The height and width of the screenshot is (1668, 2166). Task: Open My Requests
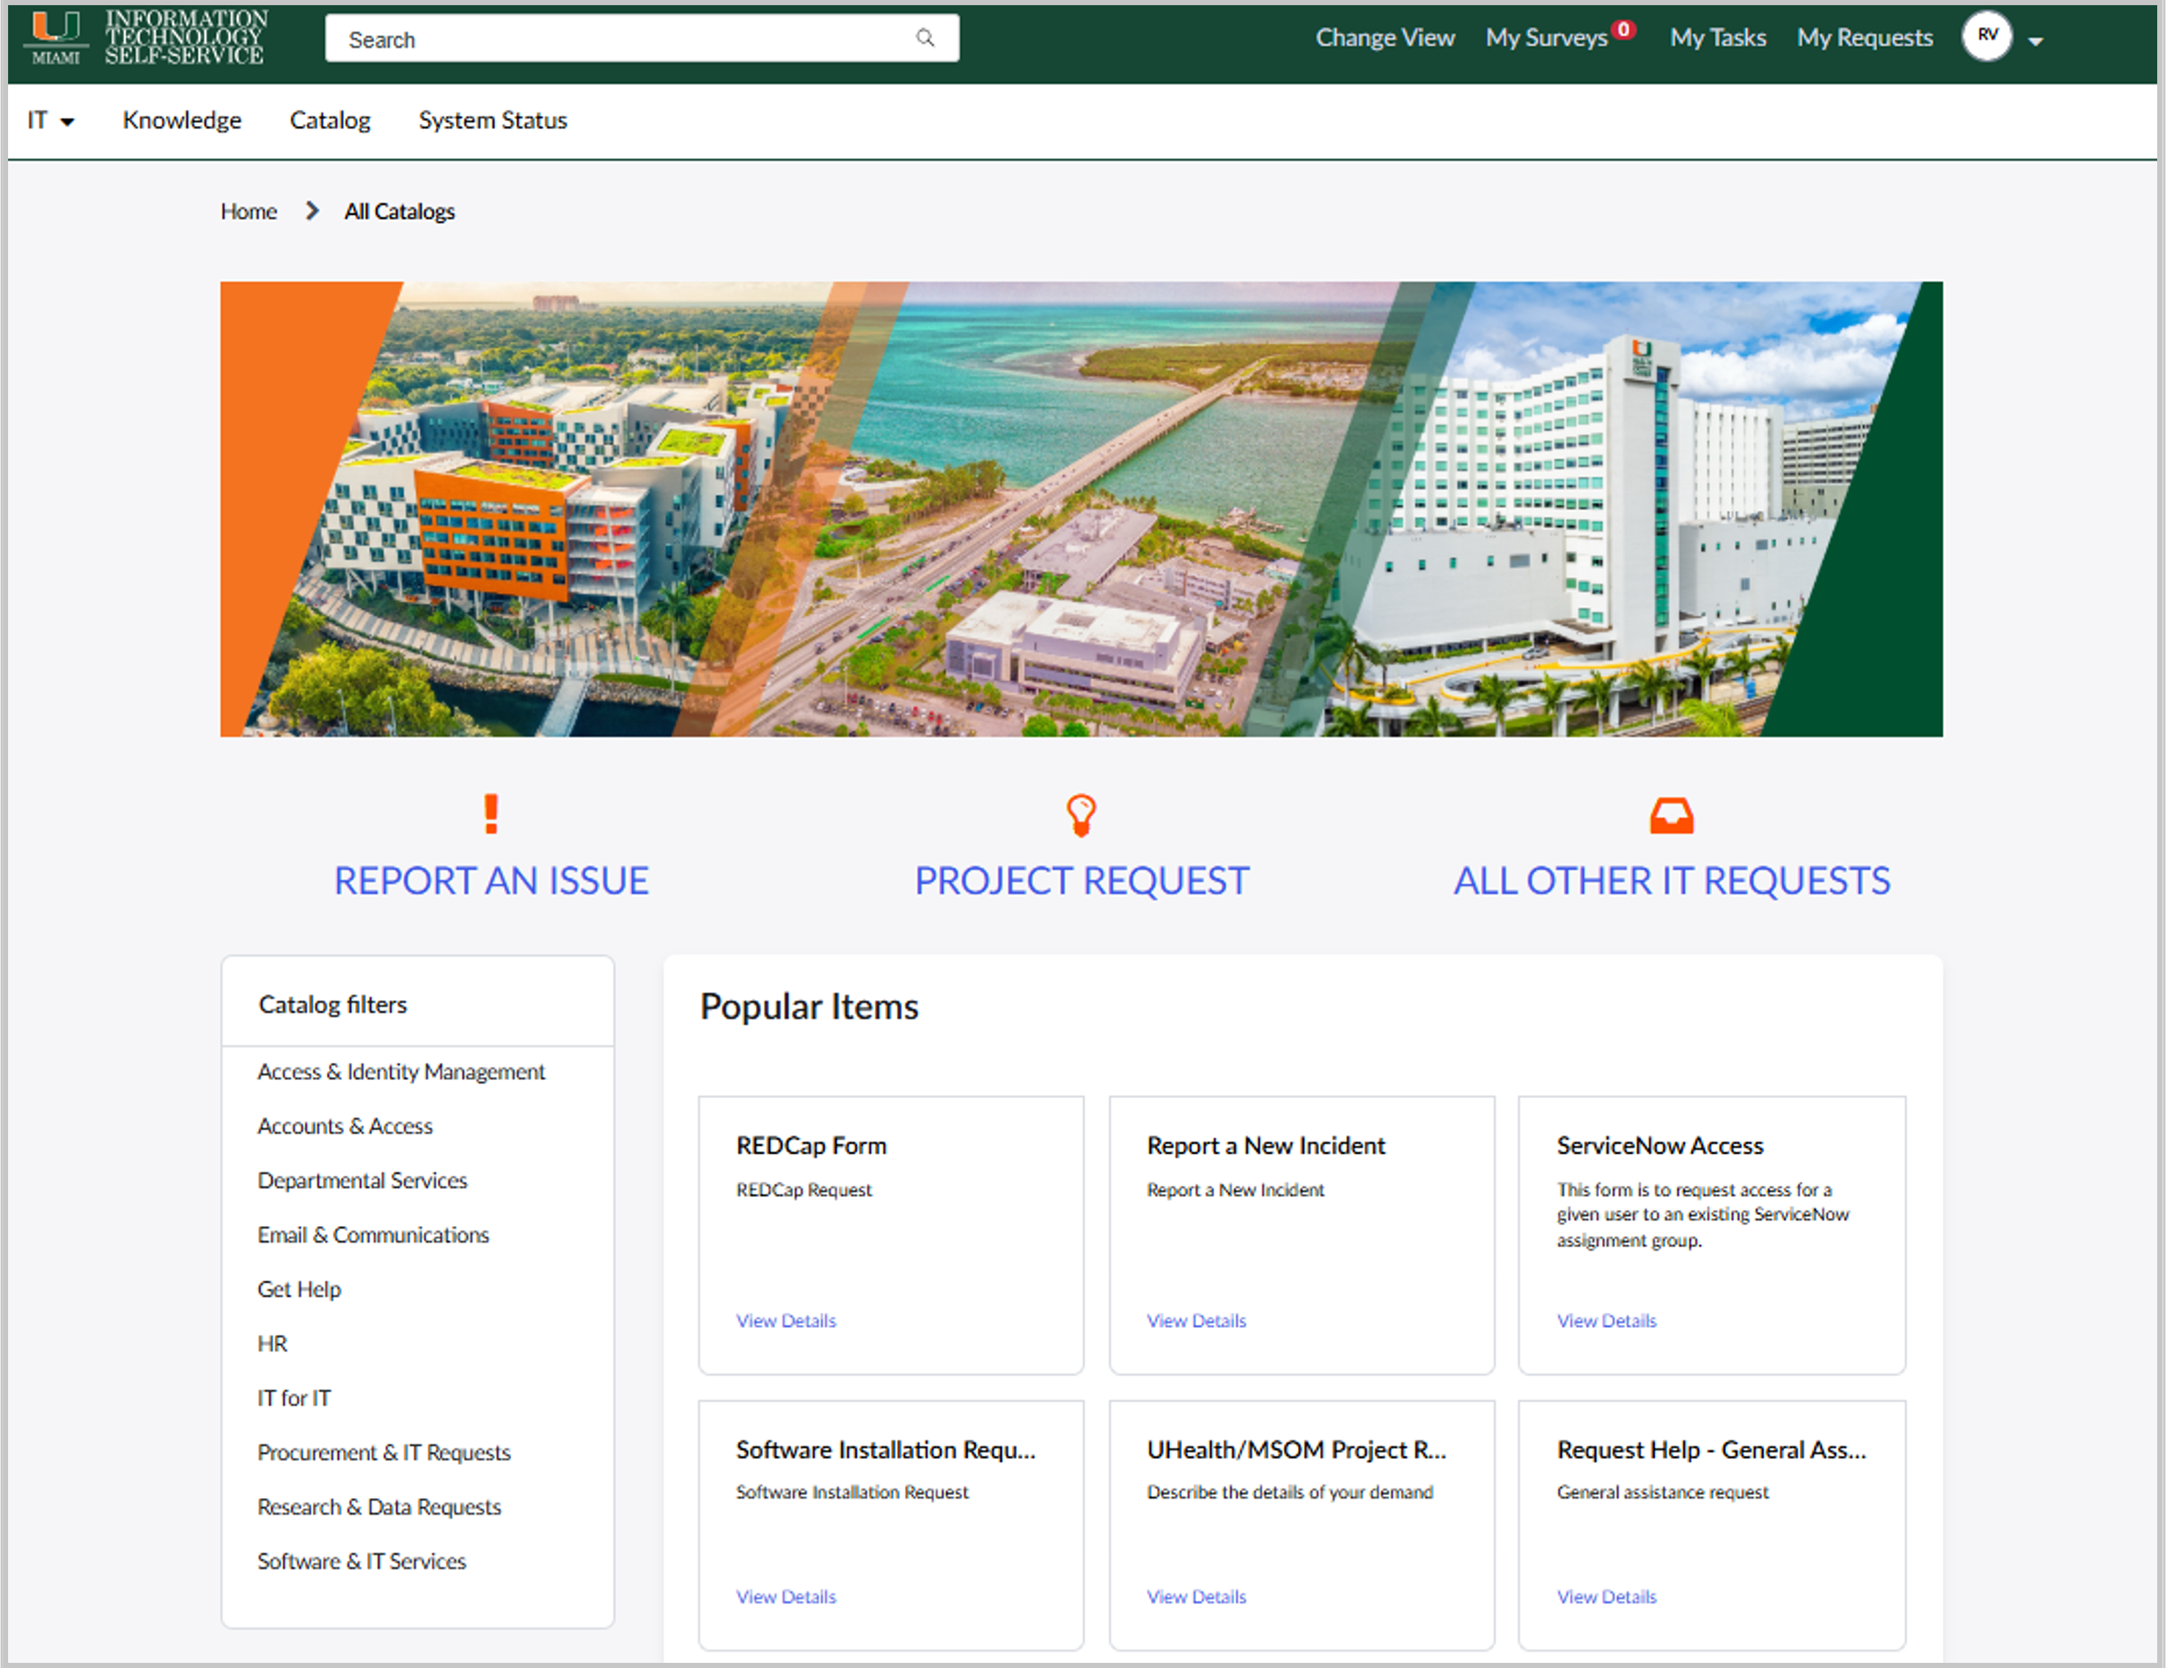(1865, 37)
